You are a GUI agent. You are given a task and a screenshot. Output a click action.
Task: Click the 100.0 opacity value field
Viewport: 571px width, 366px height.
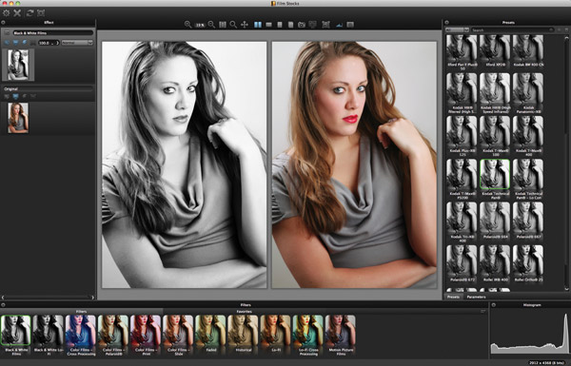coord(49,43)
